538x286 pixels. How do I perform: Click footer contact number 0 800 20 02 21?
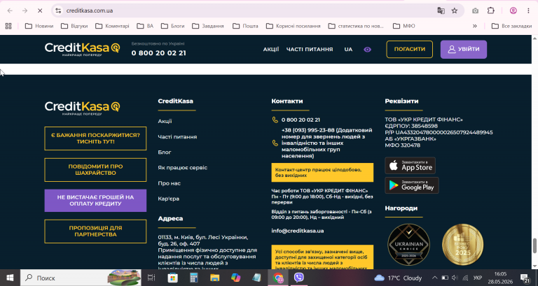(x=301, y=120)
